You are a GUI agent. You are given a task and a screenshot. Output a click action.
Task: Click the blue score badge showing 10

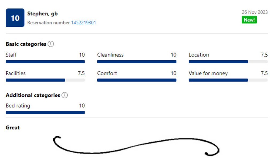[15, 18]
